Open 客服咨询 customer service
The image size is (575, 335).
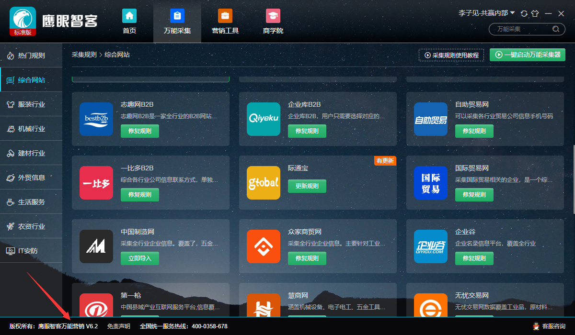549,326
